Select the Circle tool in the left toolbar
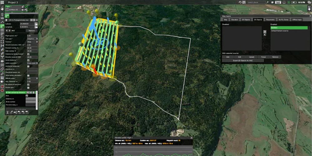Image resolution: width=312 pixels, height=156 pixels. point(2,38)
